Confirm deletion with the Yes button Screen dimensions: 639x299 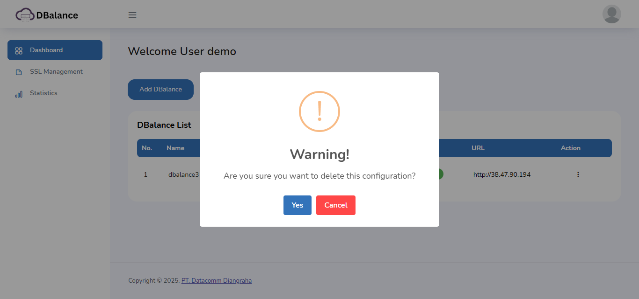(297, 205)
